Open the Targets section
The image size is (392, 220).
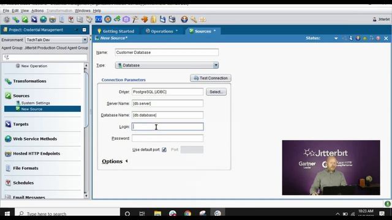[21, 124]
